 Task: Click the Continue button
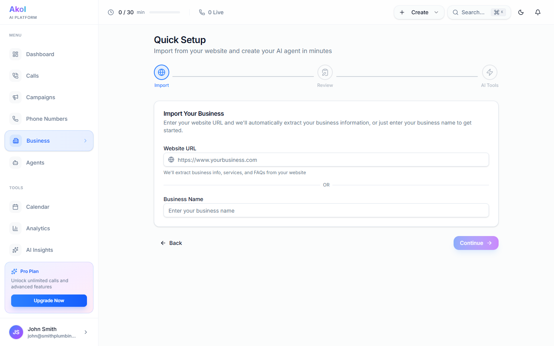tap(476, 243)
